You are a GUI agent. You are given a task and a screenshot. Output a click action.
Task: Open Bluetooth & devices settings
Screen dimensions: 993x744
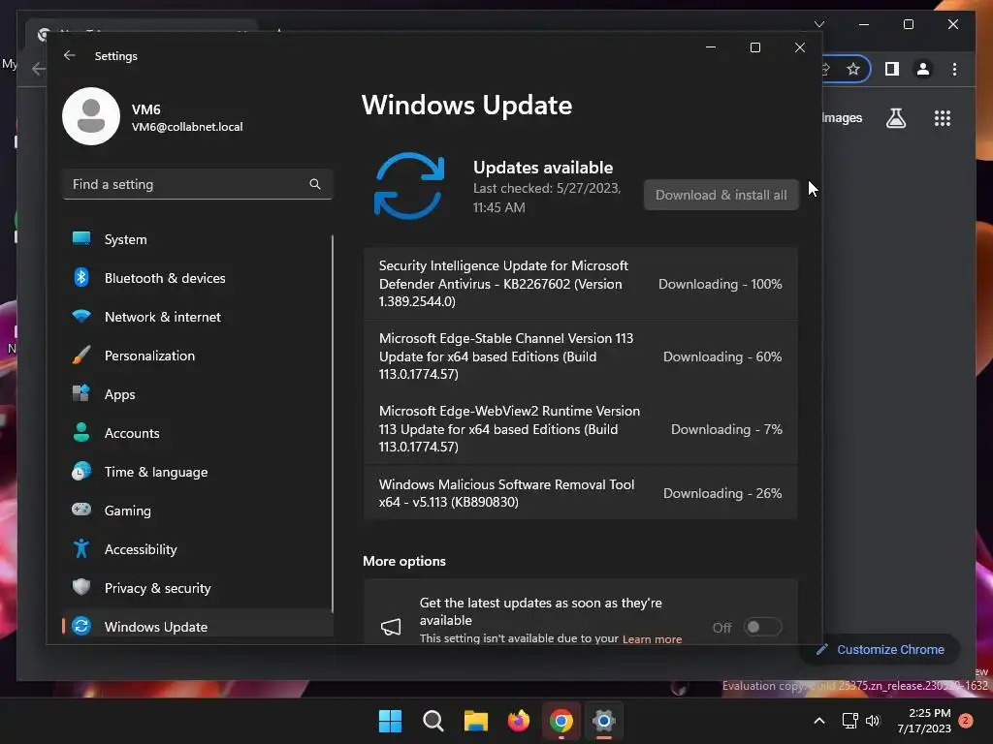197,278
